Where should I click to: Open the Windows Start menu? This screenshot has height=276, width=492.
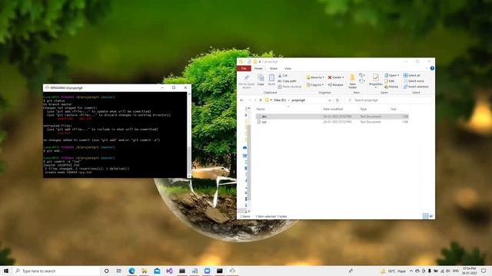(x=6, y=271)
